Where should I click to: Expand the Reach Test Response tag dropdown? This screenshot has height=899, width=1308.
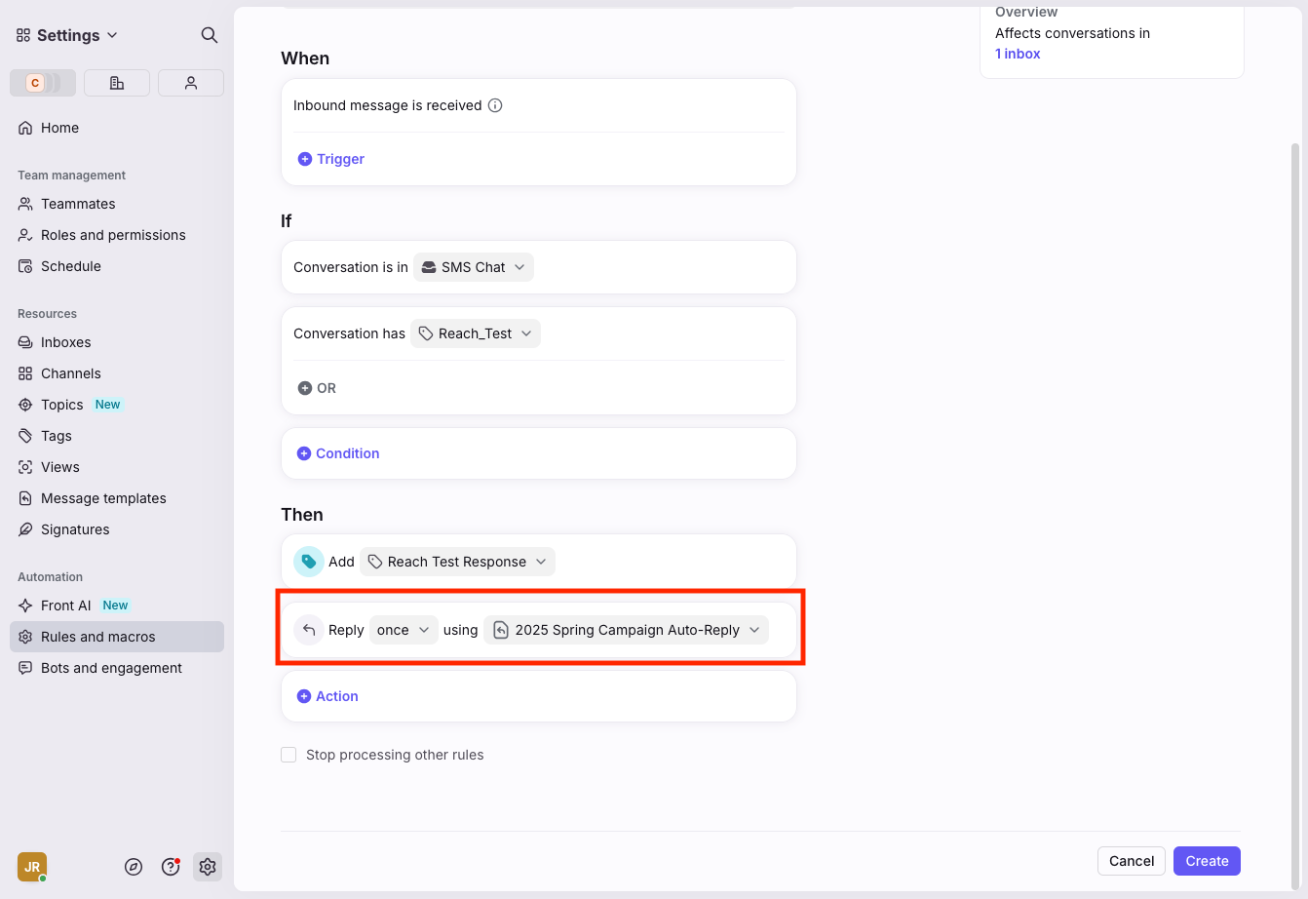tap(457, 562)
